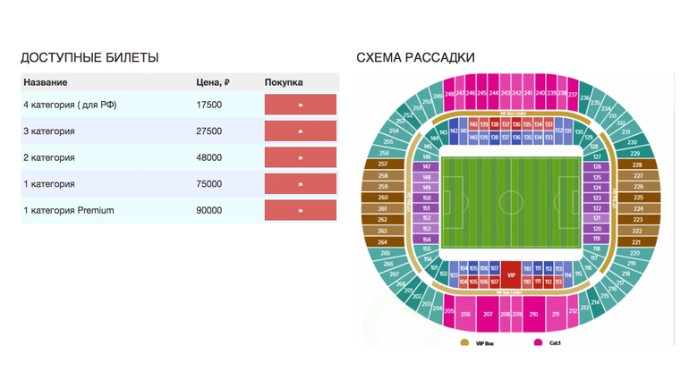Buy a 2 категория ticket for 48000
The height and width of the screenshot is (388, 689).
click(301, 157)
